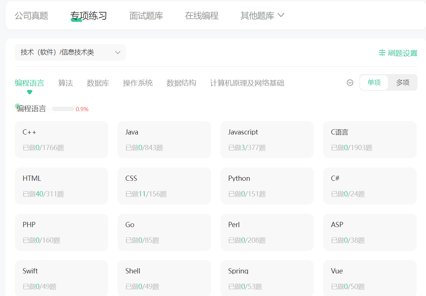This screenshot has width=426, height=296.
Task: Click the 编程语言 section heading
Action: [x=31, y=109]
